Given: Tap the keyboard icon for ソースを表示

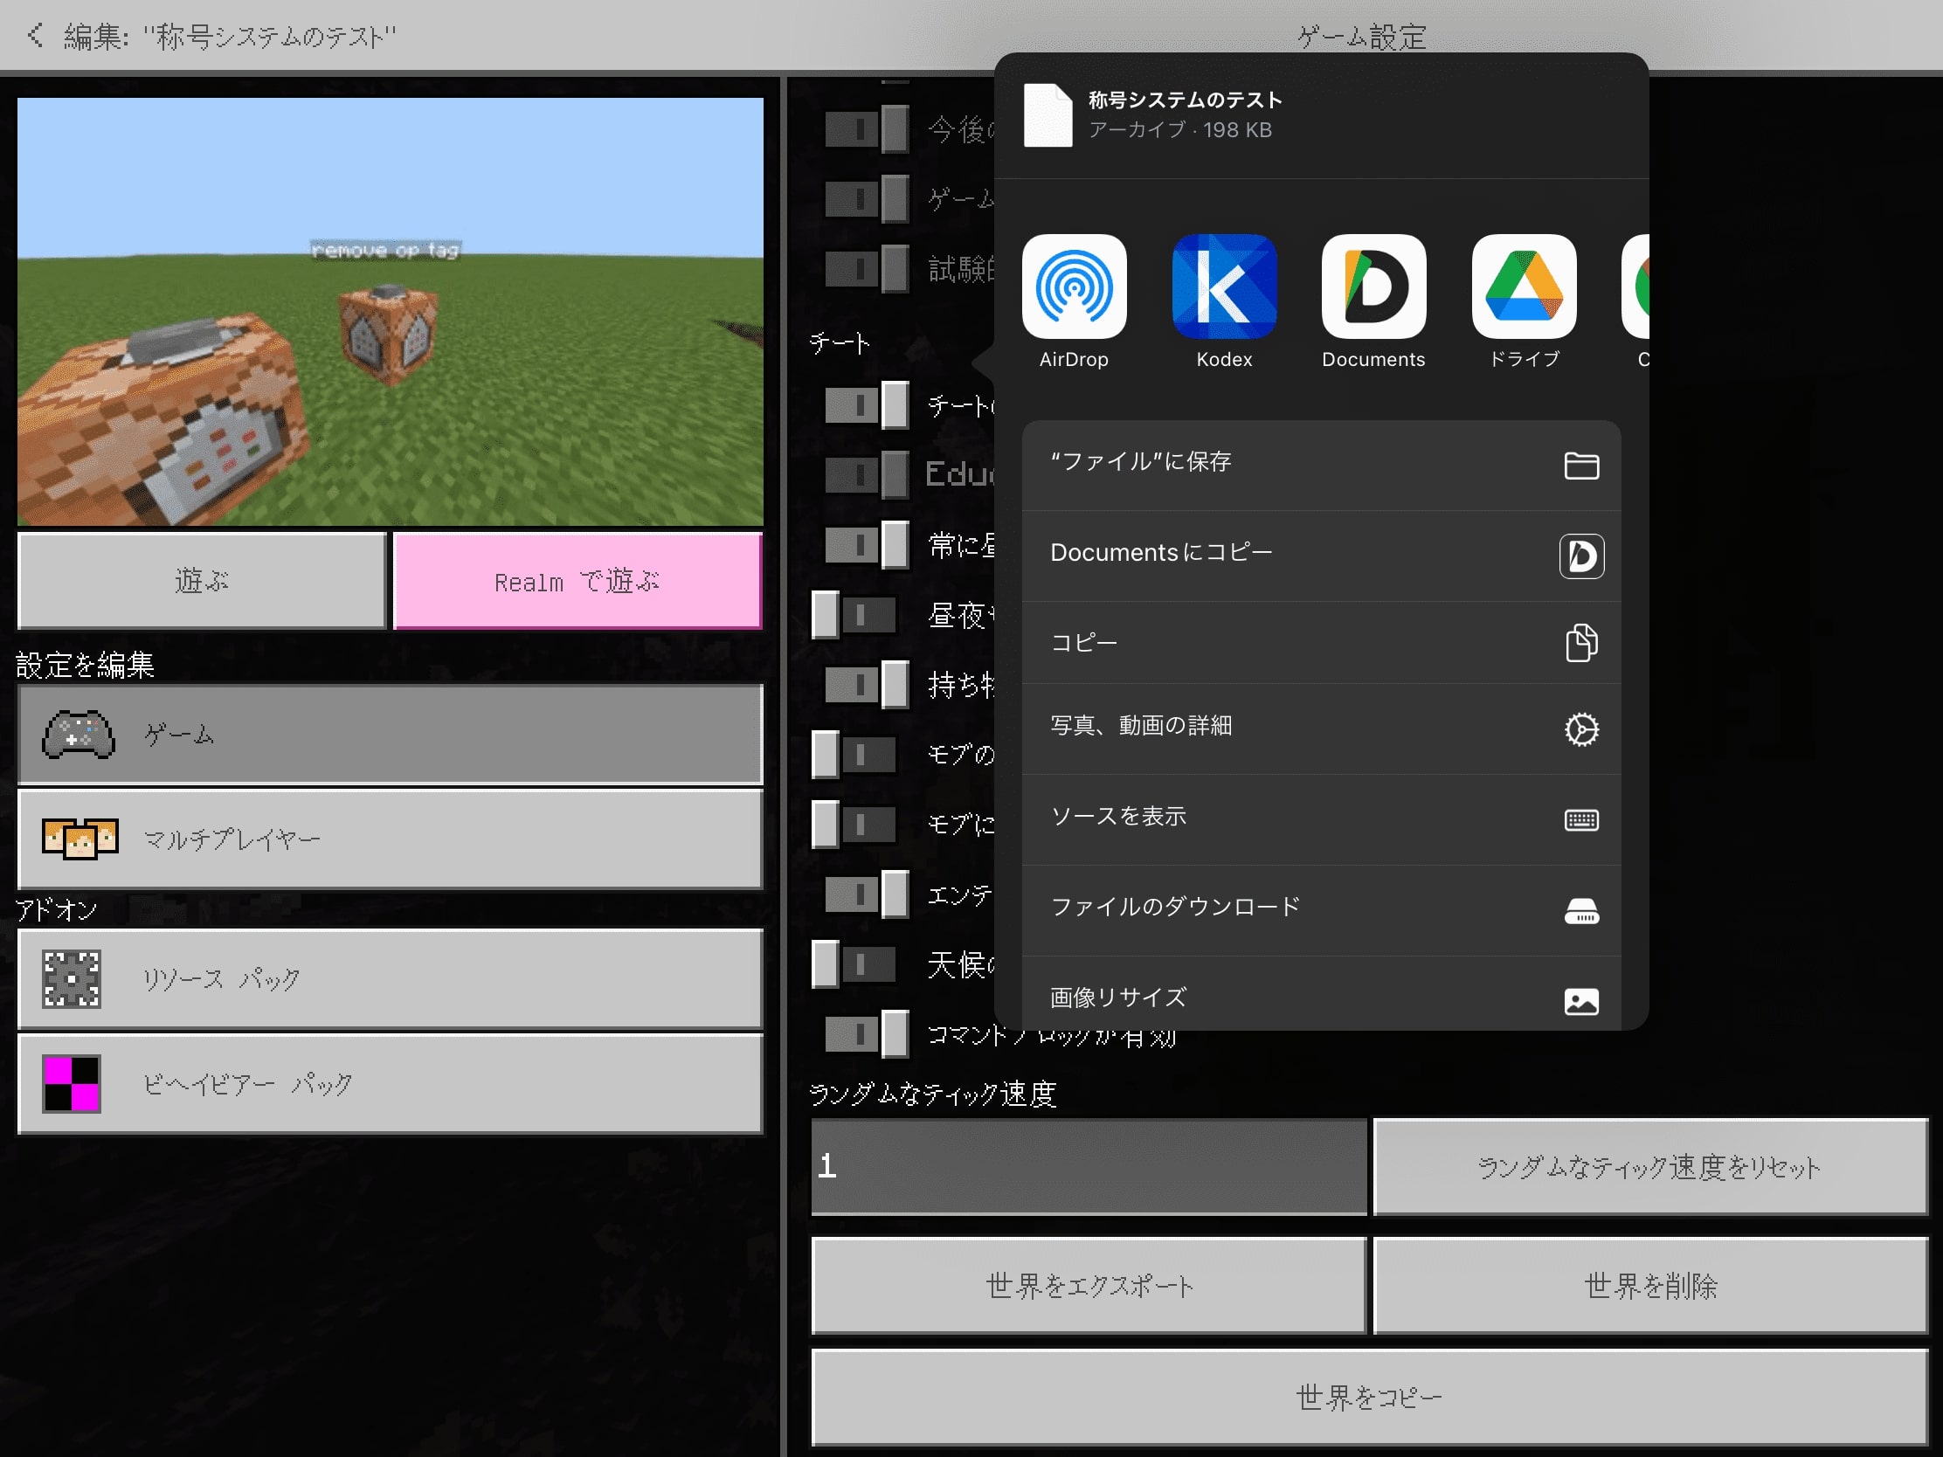Looking at the screenshot, I should [x=1581, y=819].
